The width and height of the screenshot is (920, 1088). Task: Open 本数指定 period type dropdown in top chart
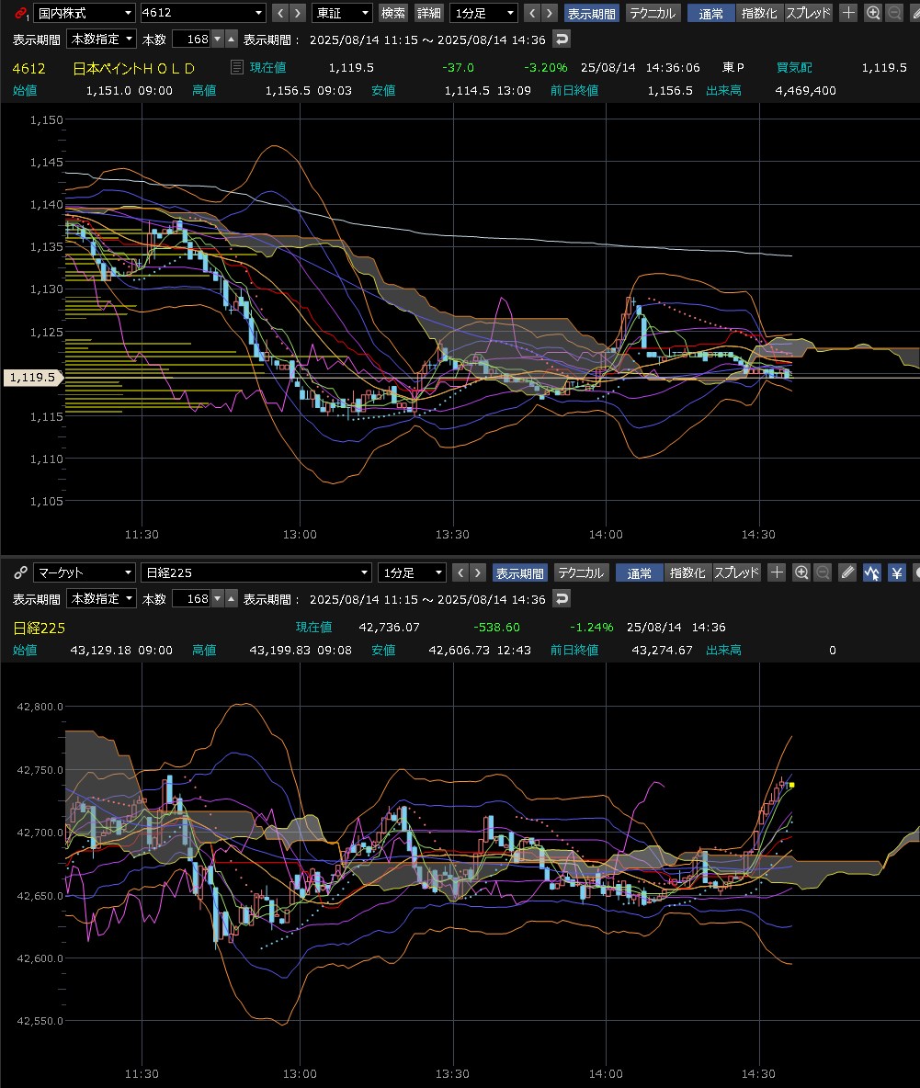coord(101,40)
